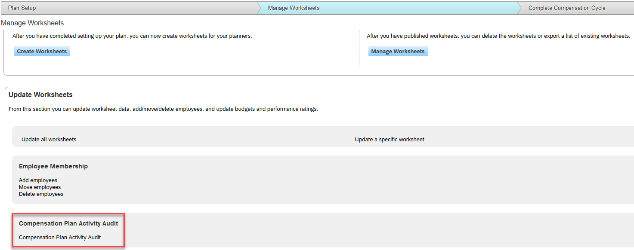Viewport: 634px width, 250px height.
Task: Select the Manage Worksheets step in progress bar
Action: pos(294,8)
